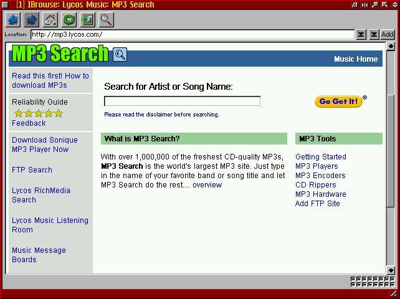
Task: Open MP3 Players link
Action: pos(317,166)
